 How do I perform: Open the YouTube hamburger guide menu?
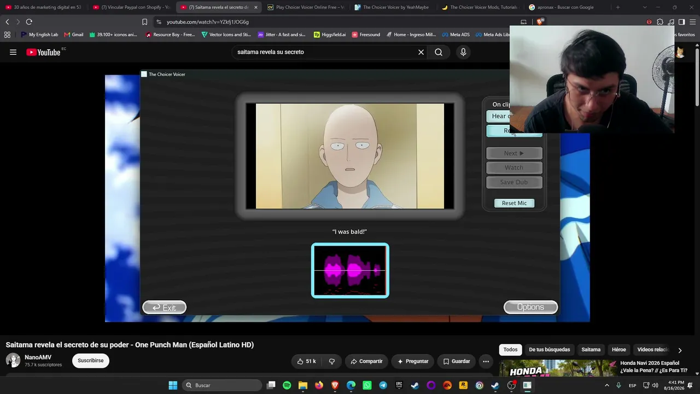[x=13, y=52]
